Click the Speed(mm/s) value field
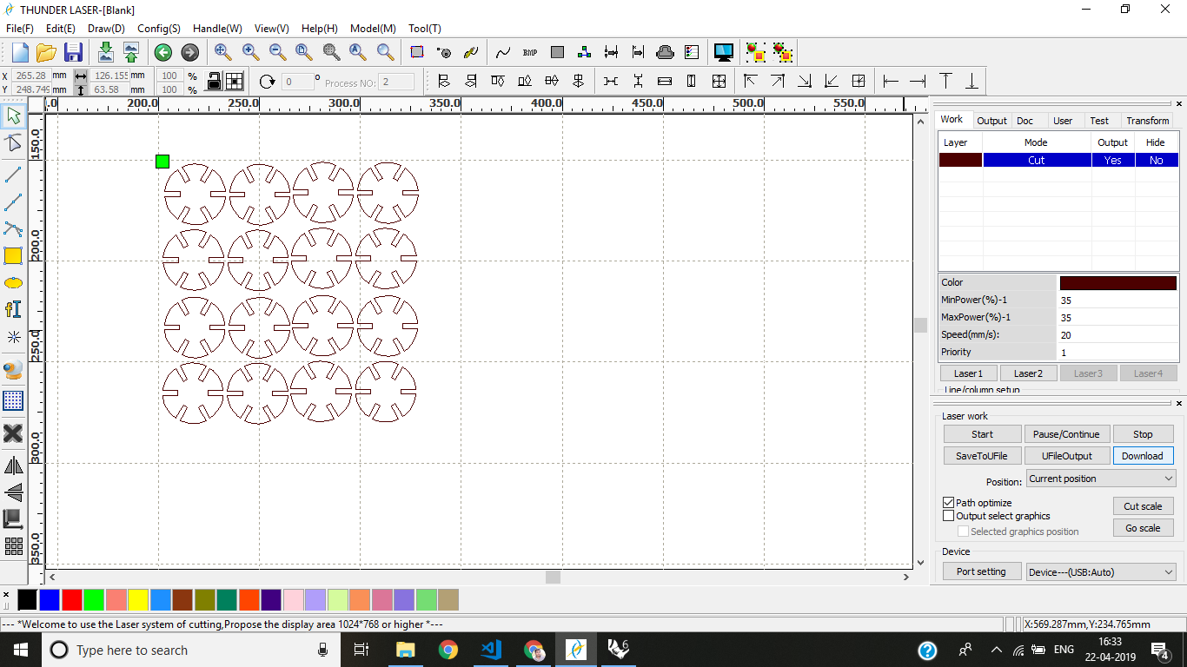Viewport: 1187px width, 667px height. tap(1117, 334)
